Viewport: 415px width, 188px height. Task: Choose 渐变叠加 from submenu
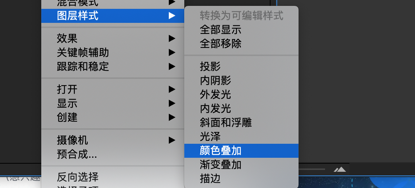[x=241, y=165]
